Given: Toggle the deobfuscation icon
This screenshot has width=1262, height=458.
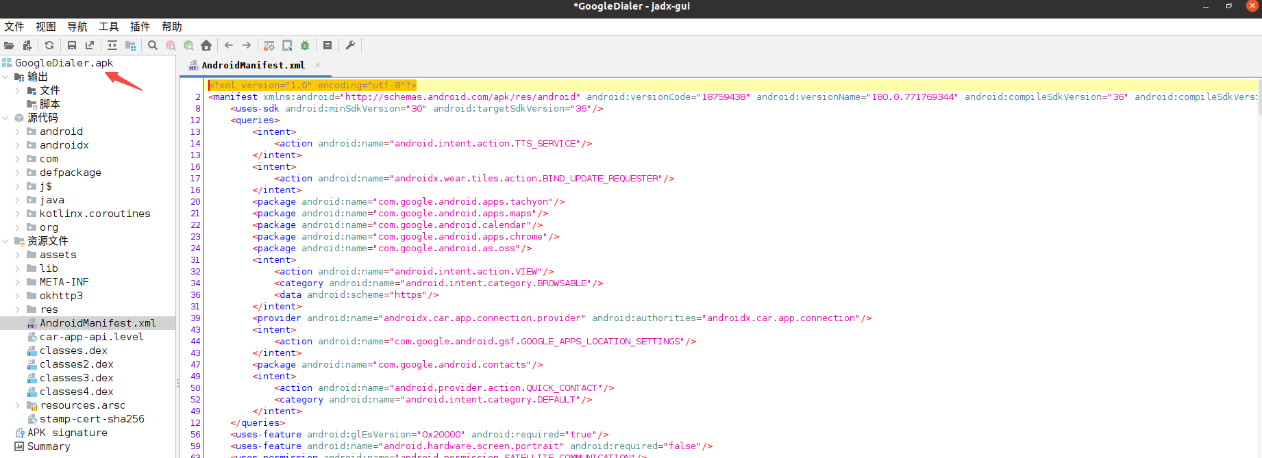Looking at the screenshot, I should tap(269, 45).
